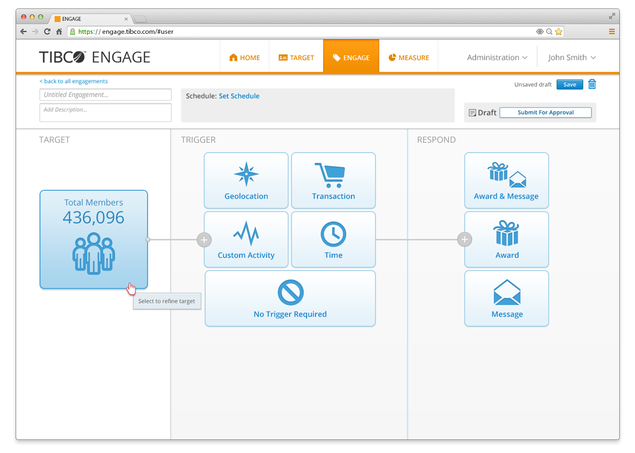Screen dimensions: 635x453
Task: Click back to all engagements link
Action: [74, 81]
